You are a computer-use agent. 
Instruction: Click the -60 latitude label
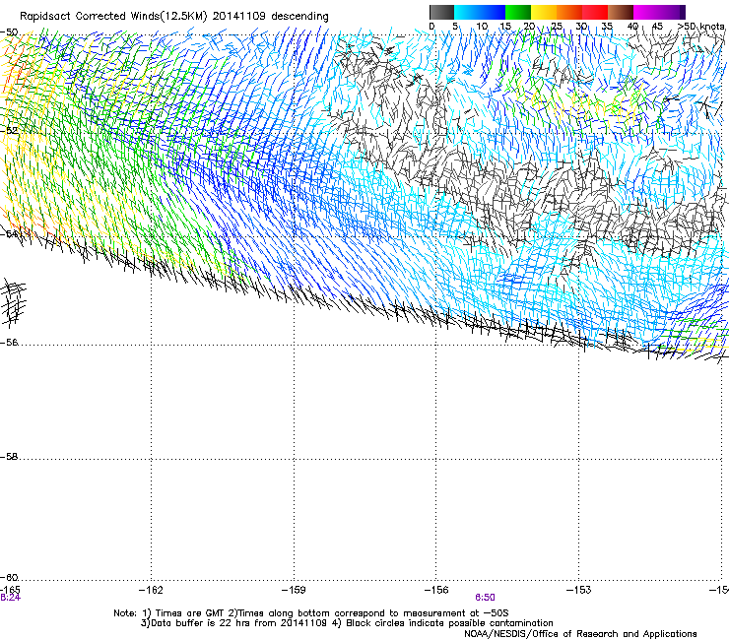[x=9, y=578]
